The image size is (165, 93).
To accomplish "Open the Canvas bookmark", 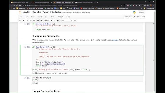I will [91, 8].
